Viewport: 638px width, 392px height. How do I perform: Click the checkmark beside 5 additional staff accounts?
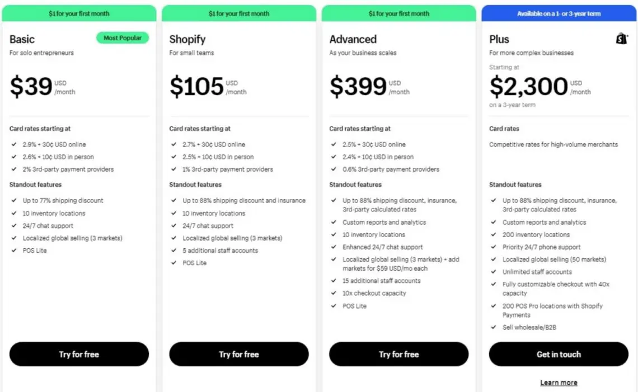point(173,251)
